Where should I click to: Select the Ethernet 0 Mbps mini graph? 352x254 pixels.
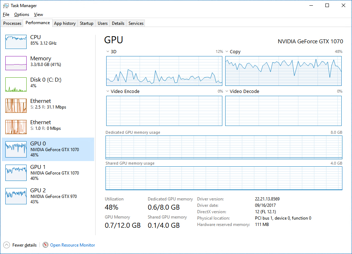pyautogui.click(x=16, y=127)
